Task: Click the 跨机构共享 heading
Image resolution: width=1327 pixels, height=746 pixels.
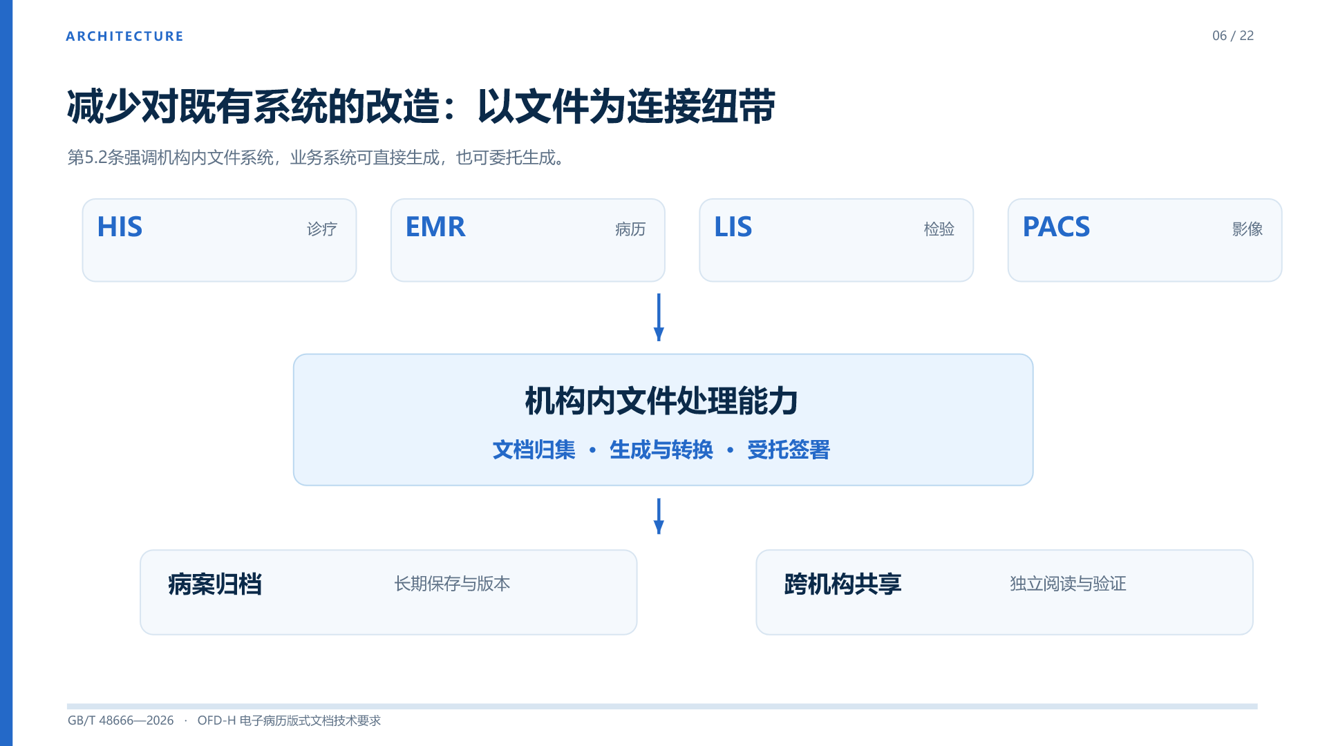Action: point(843,584)
